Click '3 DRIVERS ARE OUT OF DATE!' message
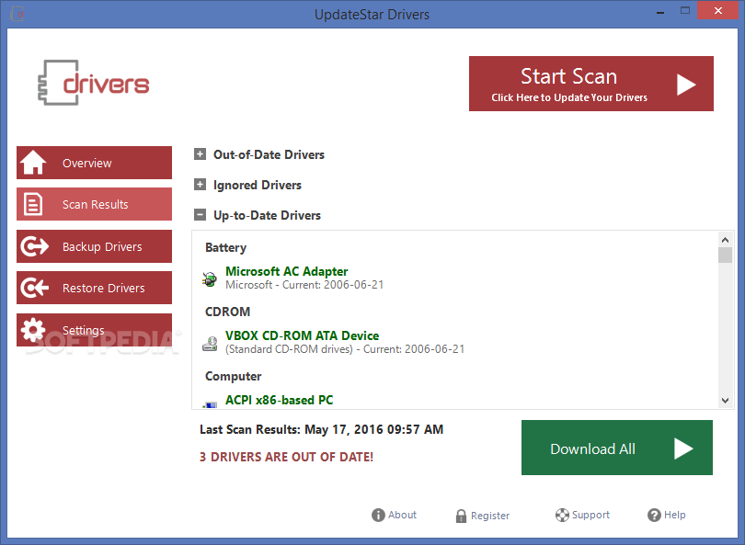 click(x=286, y=457)
